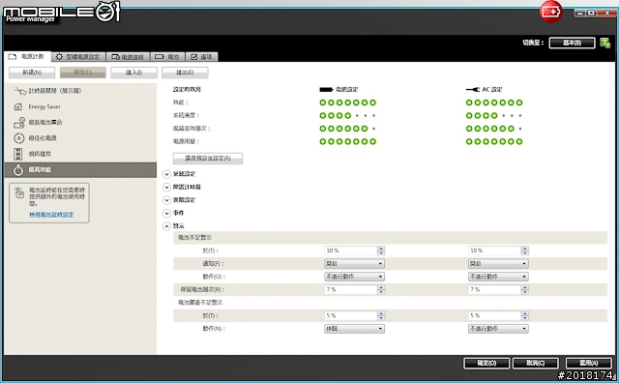Click the red battery gauge icon
The height and width of the screenshot is (383, 619).
[551, 12]
